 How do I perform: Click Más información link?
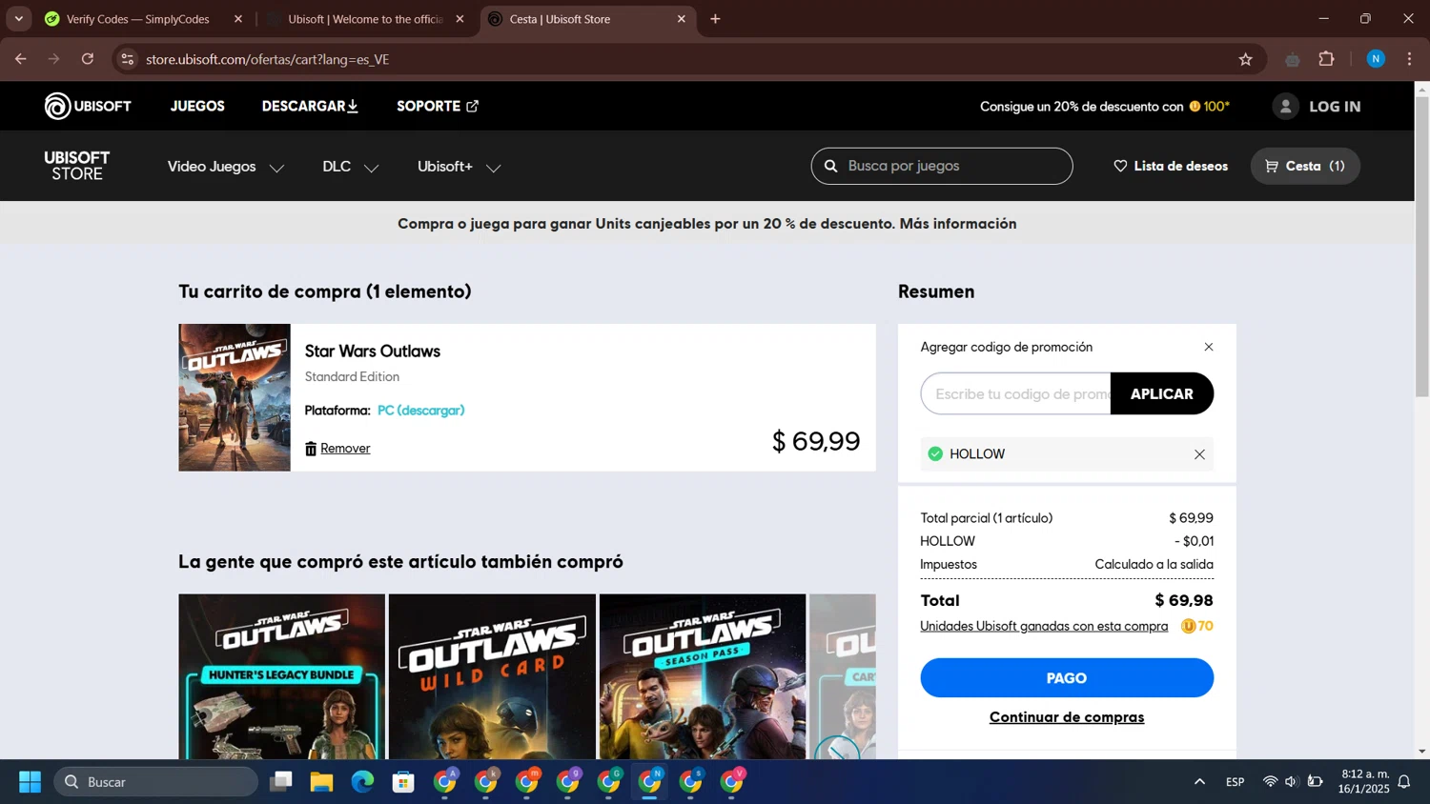tap(958, 224)
